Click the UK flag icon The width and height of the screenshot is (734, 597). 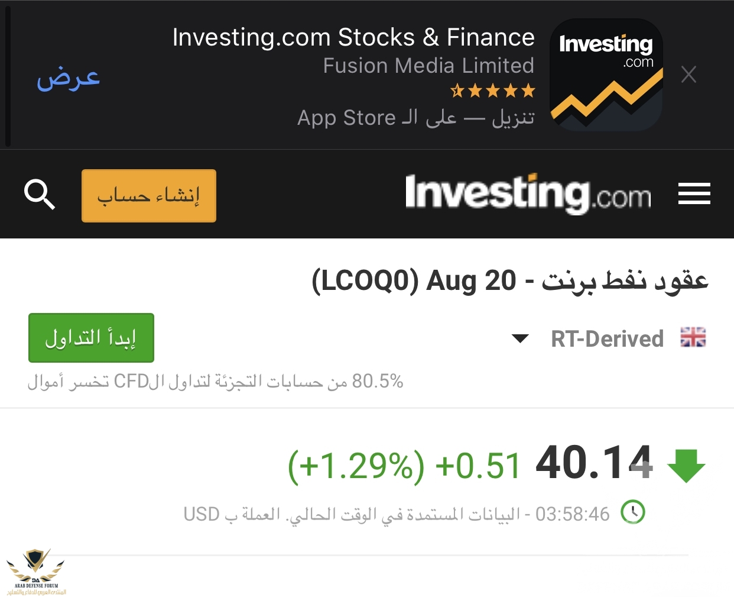[x=693, y=337]
